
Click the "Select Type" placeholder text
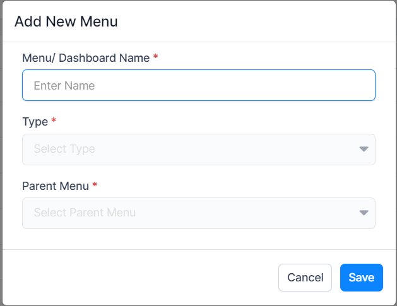(x=64, y=150)
